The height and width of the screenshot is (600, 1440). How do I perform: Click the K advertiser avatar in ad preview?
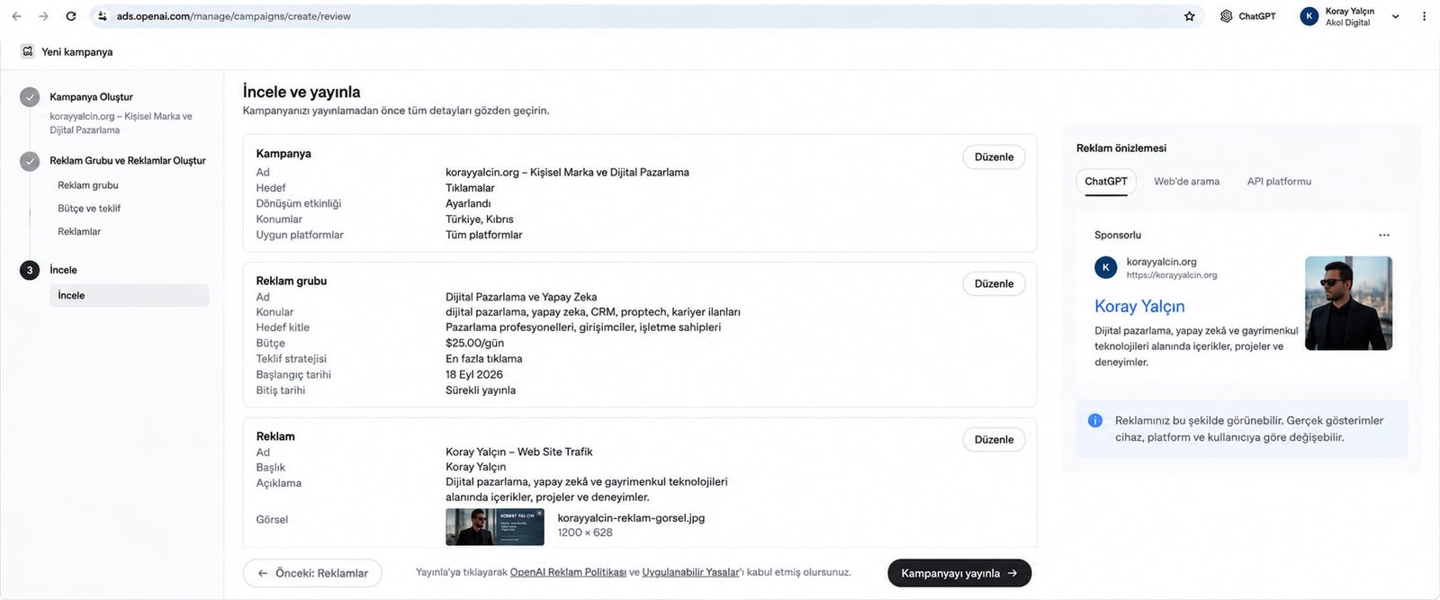1106,268
